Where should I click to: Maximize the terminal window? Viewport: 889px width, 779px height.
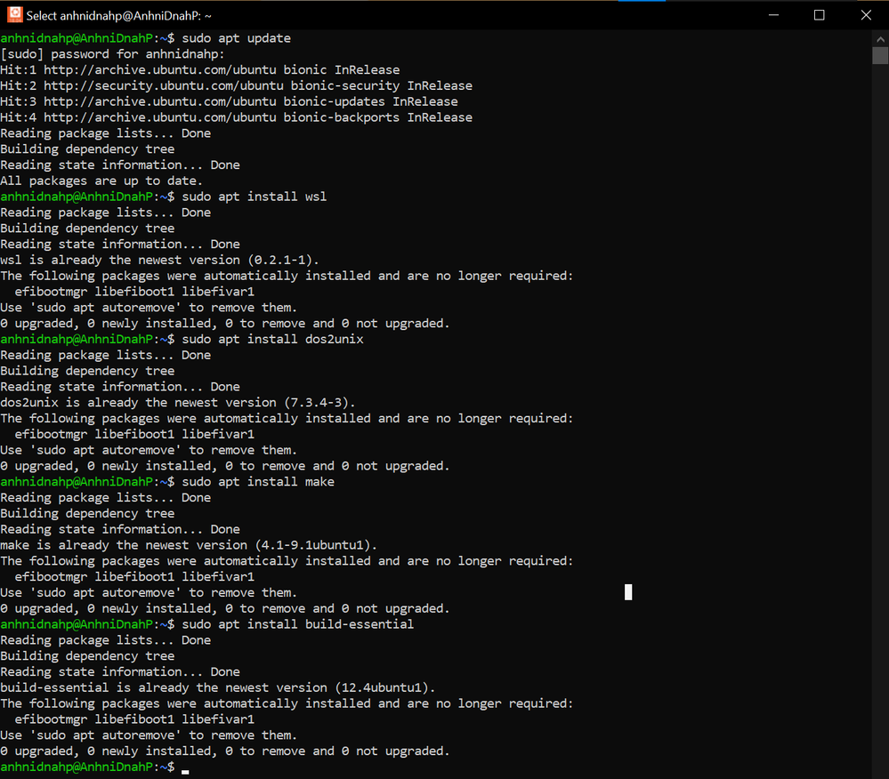pos(820,15)
